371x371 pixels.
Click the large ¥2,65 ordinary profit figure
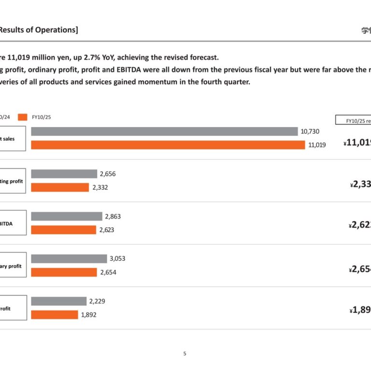point(360,269)
